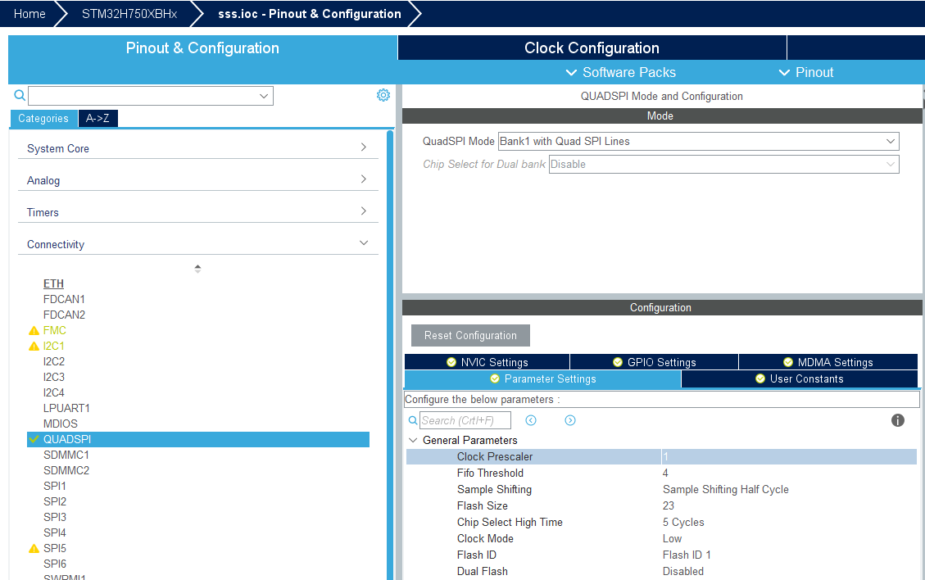
Task: Expand the Analog category
Action: tap(364, 179)
